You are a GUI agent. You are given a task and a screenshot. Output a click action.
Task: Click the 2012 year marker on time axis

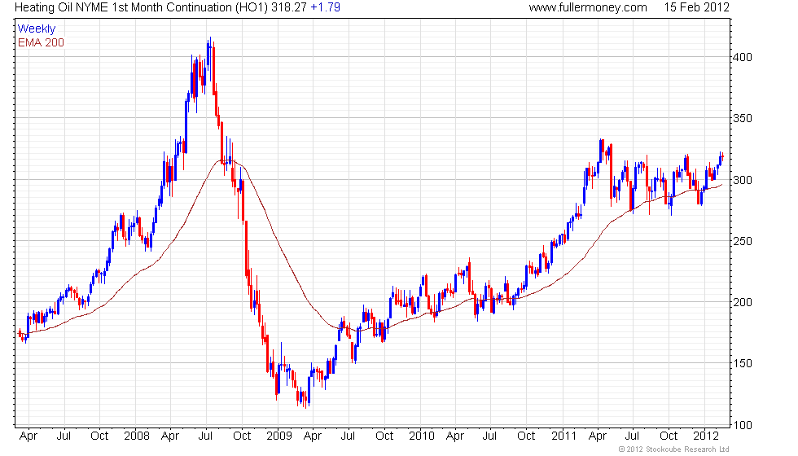[706, 436]
